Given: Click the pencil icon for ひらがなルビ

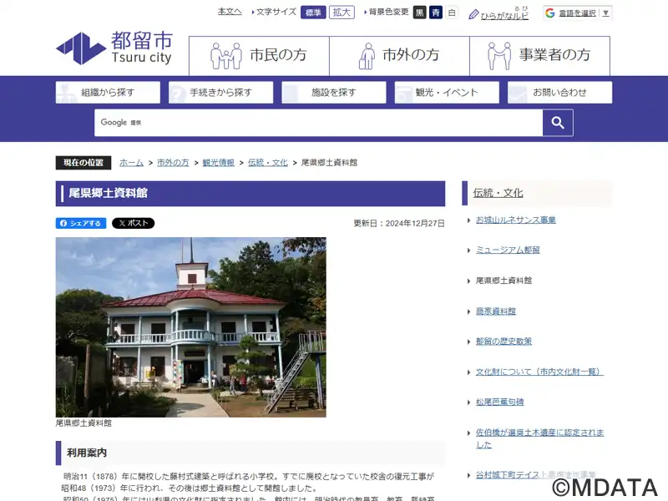Looking at the screenshot, I should (473, 14).
